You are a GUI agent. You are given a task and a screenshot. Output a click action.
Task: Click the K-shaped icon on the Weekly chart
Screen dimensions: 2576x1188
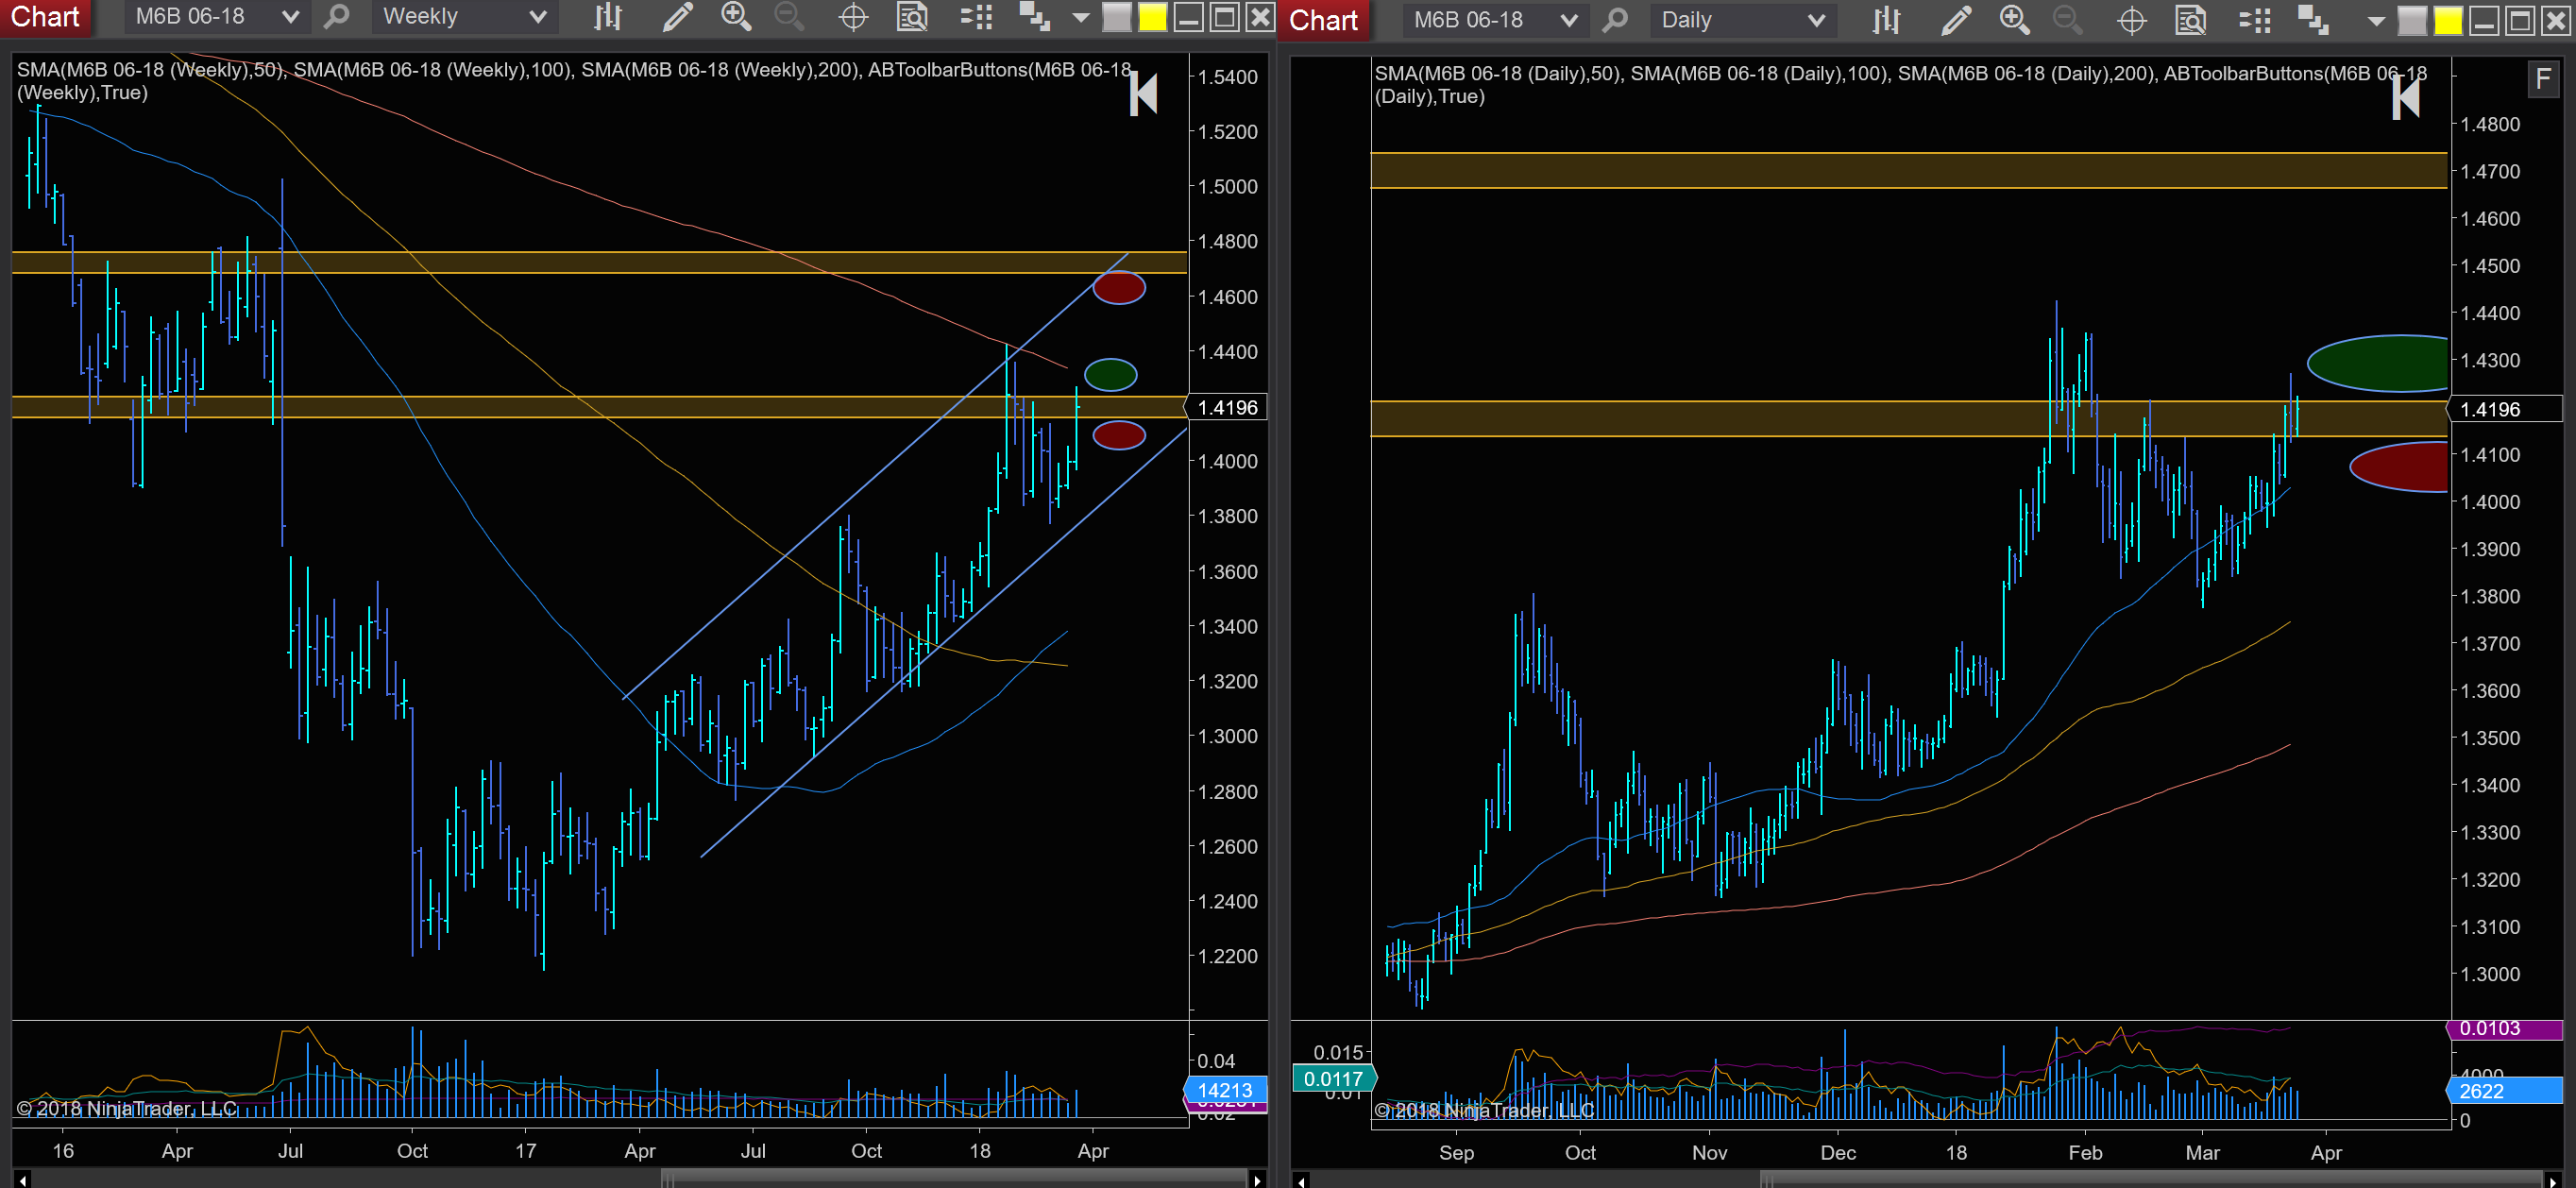[x=1143, y=94]
